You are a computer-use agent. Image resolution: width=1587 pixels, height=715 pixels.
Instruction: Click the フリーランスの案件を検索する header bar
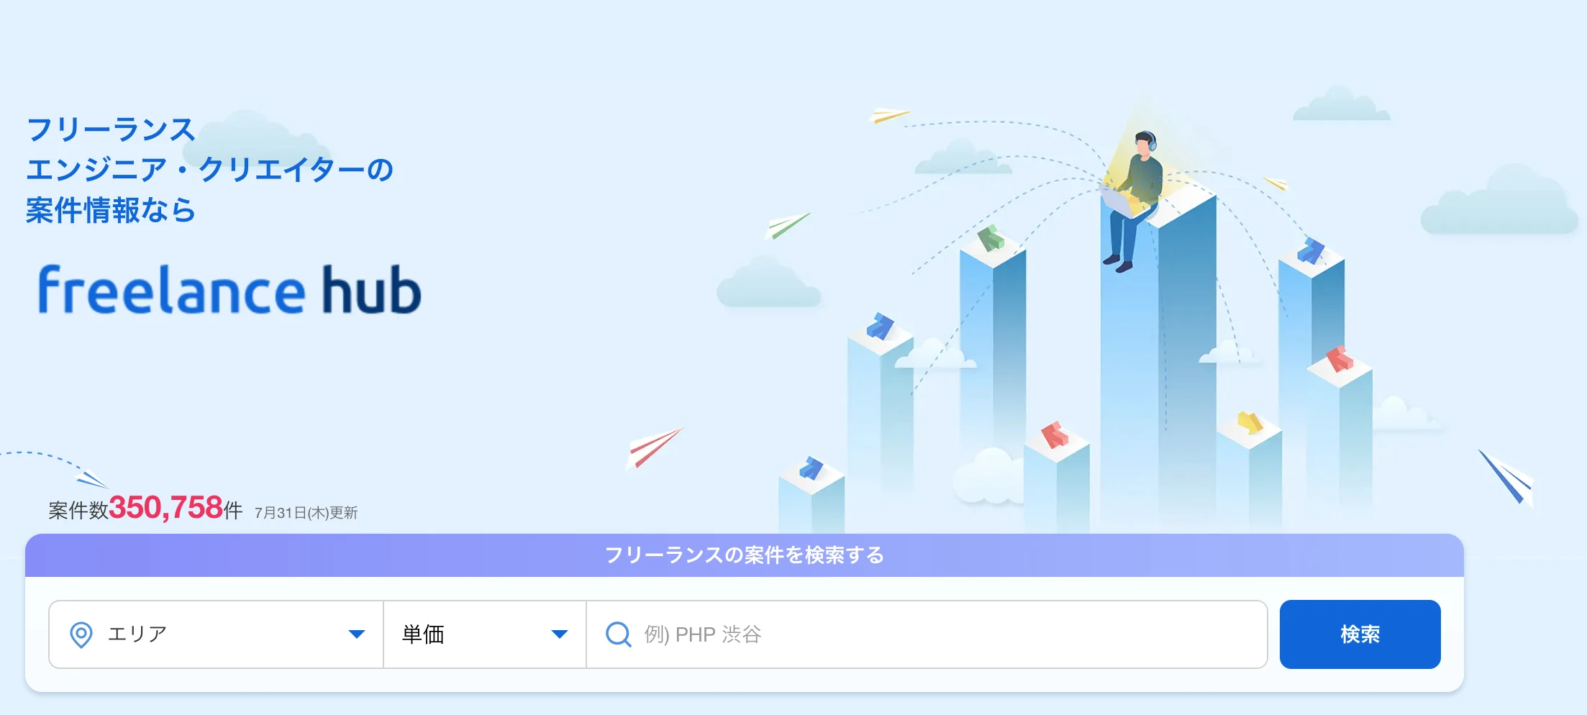coord(744,555)
